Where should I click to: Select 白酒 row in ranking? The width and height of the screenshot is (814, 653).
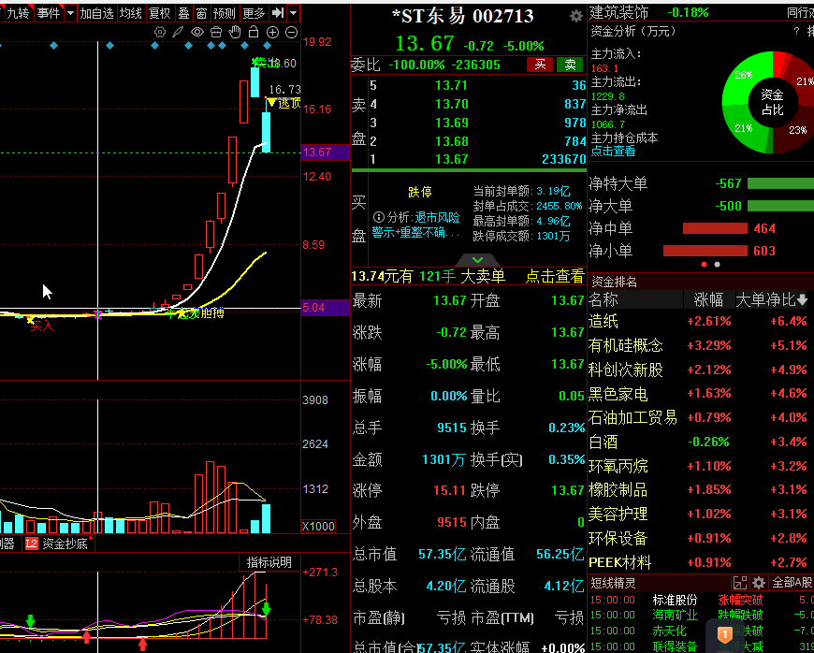(700, 442)
